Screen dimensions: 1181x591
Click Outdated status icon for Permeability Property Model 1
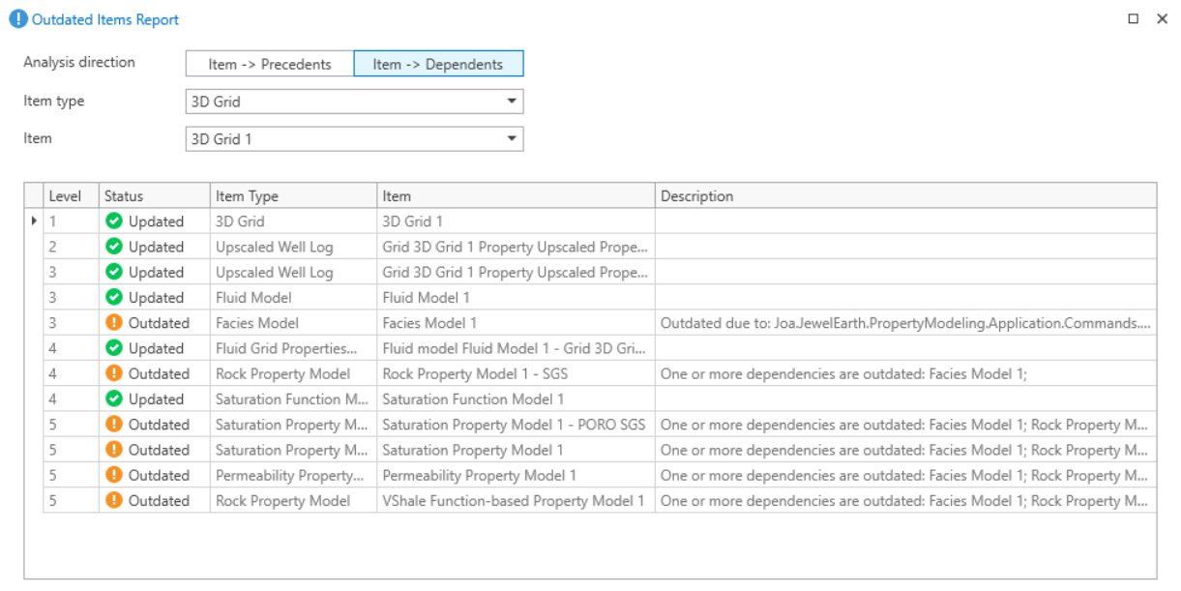[114, 475]
